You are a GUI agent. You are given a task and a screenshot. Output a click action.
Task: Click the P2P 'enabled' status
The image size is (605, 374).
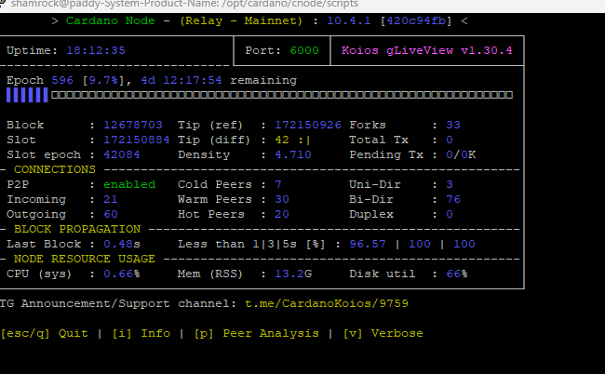[129, 185]
